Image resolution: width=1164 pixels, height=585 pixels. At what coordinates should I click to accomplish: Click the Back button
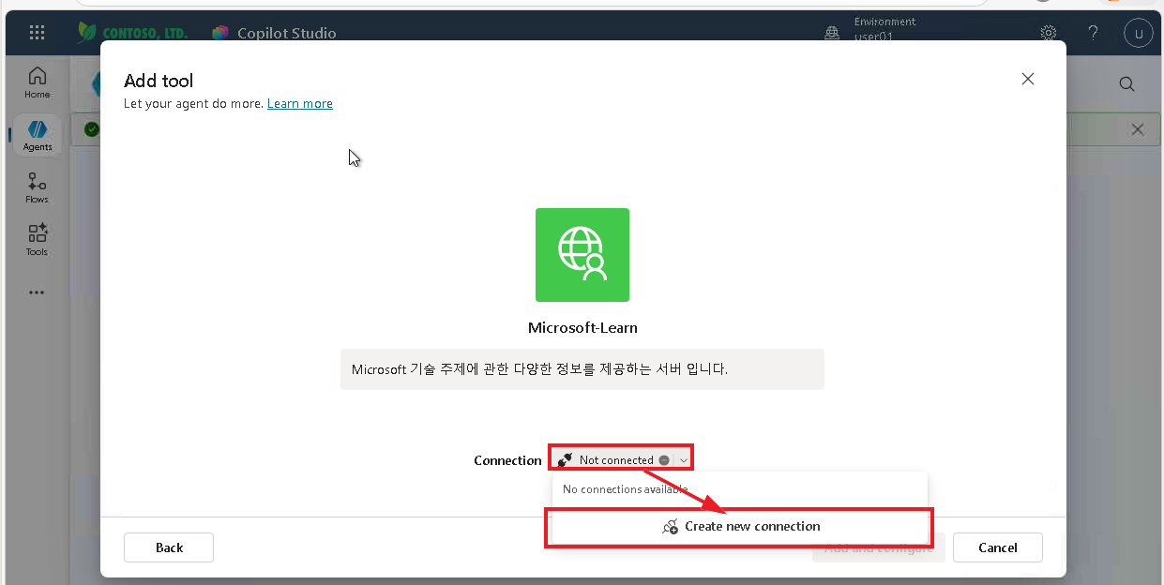[169, 547]
